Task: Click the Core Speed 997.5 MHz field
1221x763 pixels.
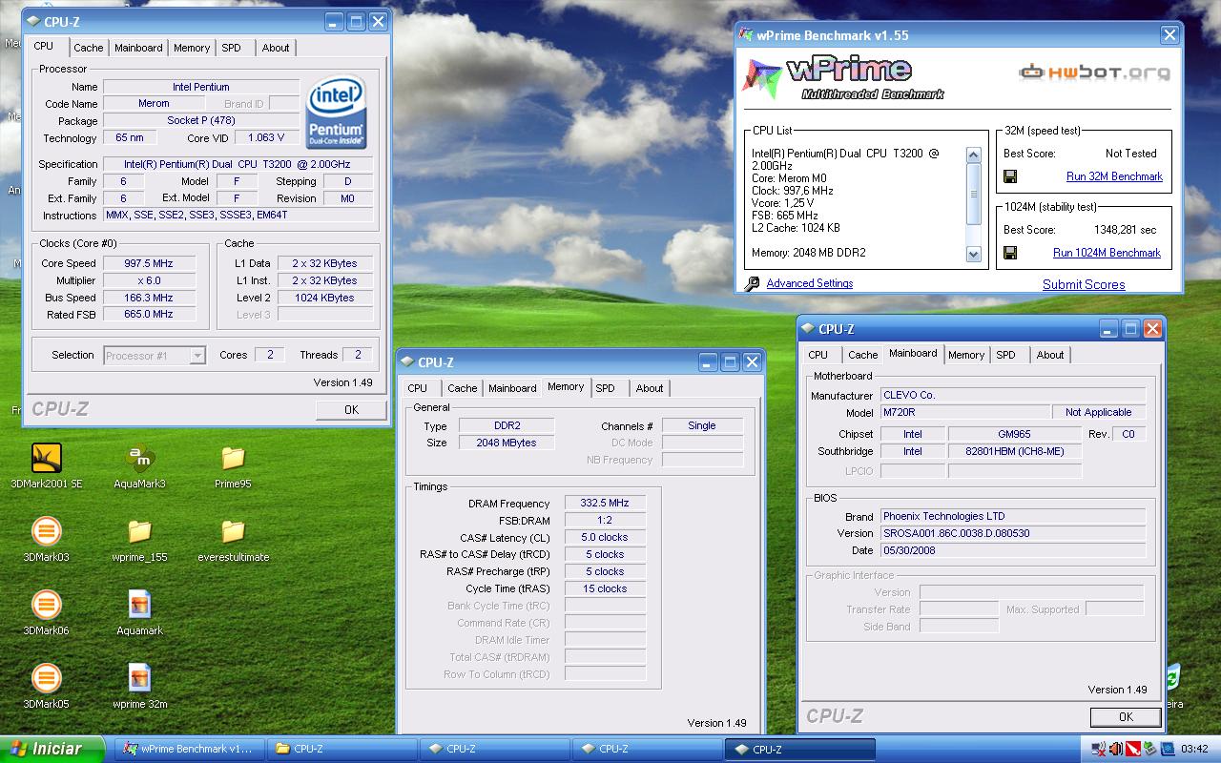Action: point(150,263)
